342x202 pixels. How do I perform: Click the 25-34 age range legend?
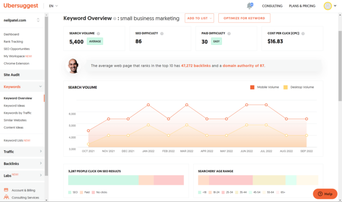tap(230, 192)
